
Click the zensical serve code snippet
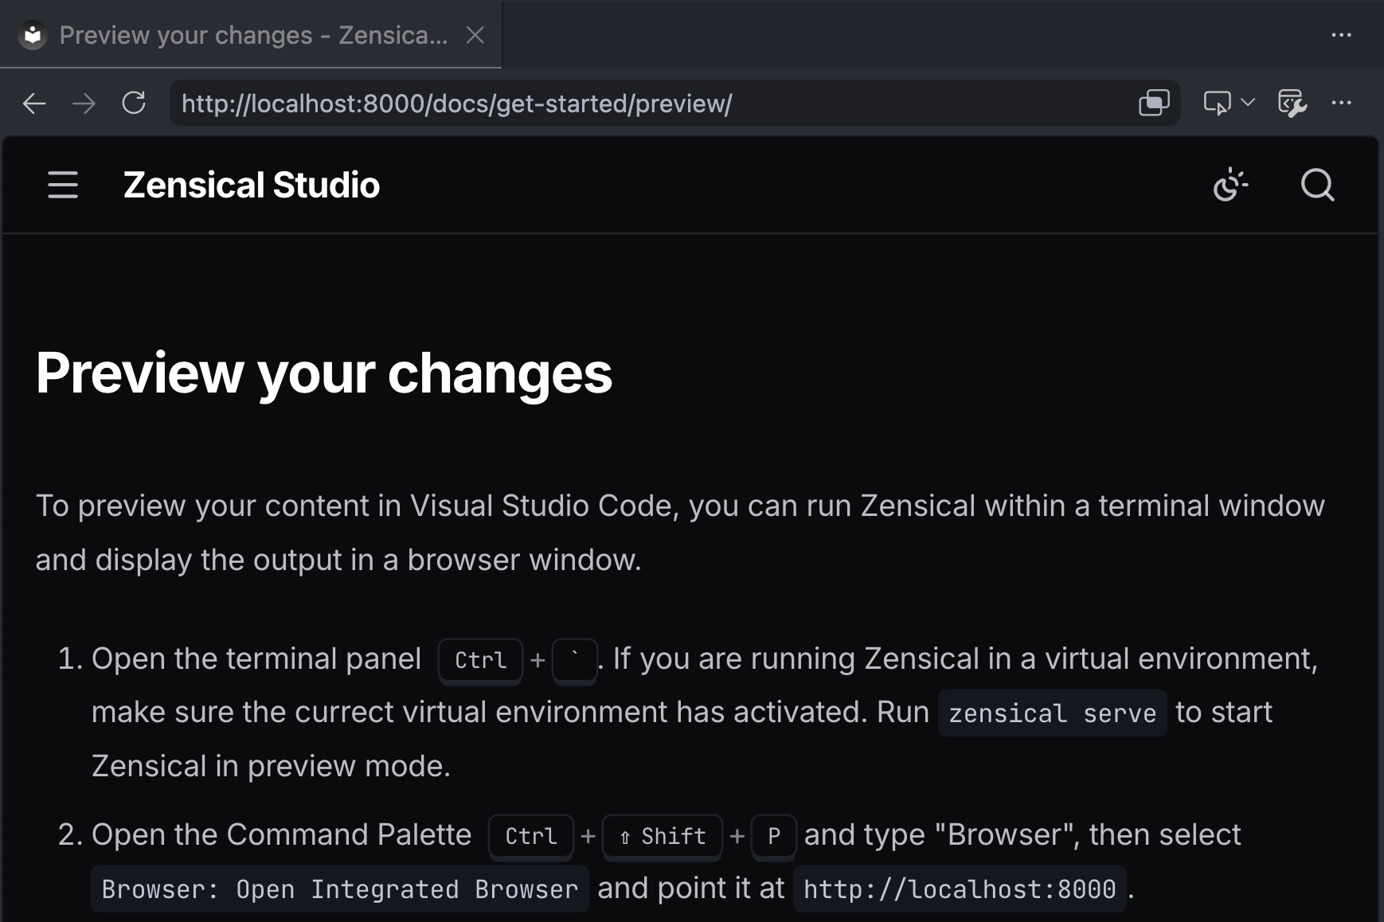1052,713
